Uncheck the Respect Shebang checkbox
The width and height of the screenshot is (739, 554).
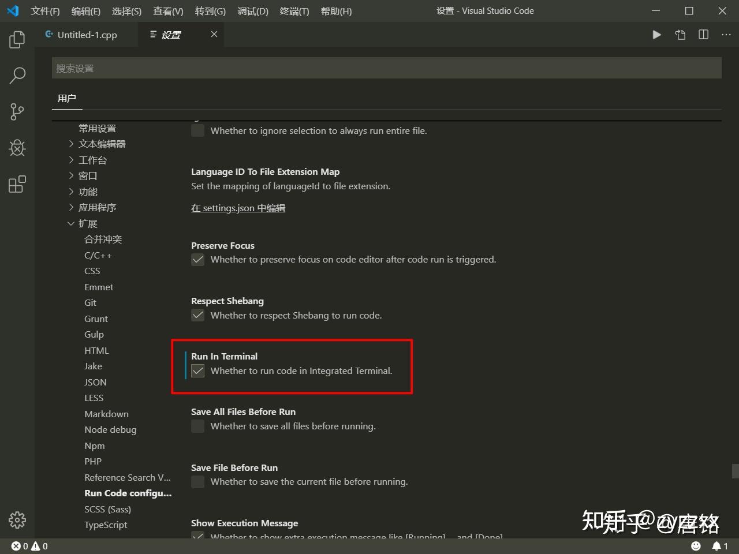[198, 315]
